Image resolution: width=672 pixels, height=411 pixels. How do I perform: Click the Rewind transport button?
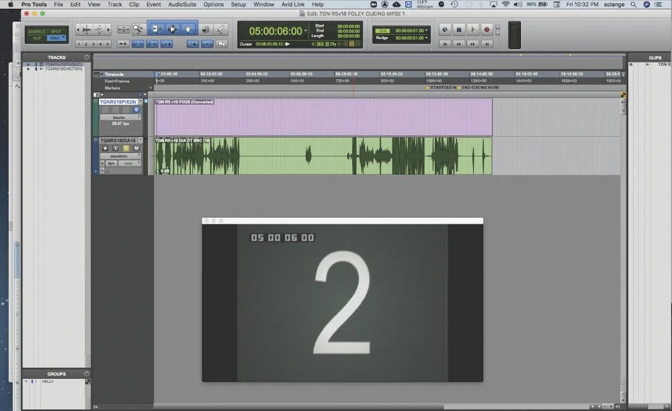point(458,44)
